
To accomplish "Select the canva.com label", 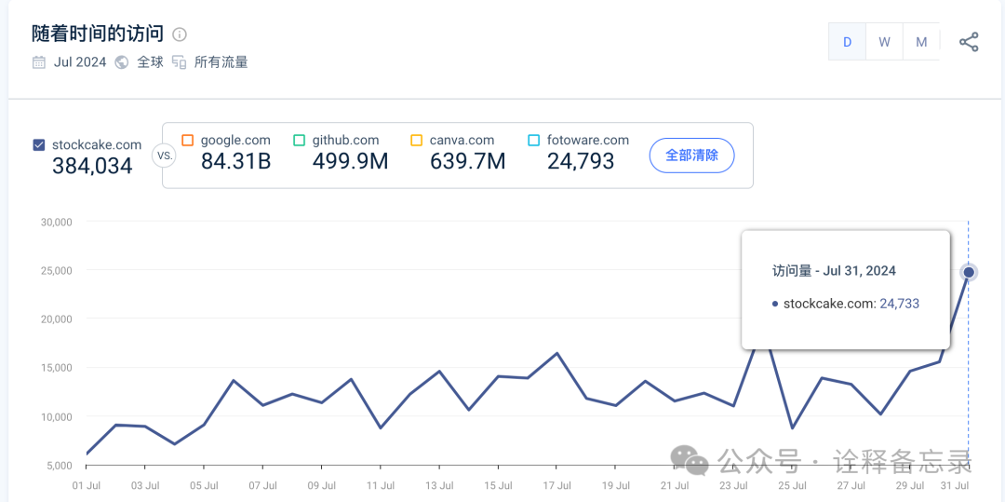I will [x=462, y=140].
